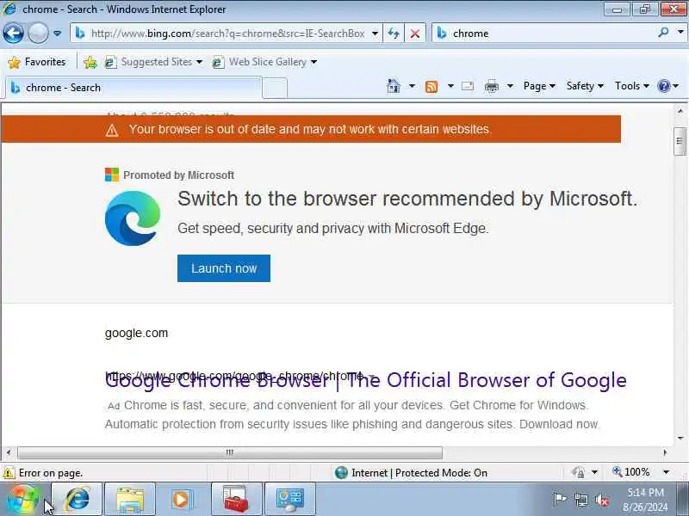Screen dimensions: 689x516
Task: Open the Windows Start menu
Action: tap(23, 500)
